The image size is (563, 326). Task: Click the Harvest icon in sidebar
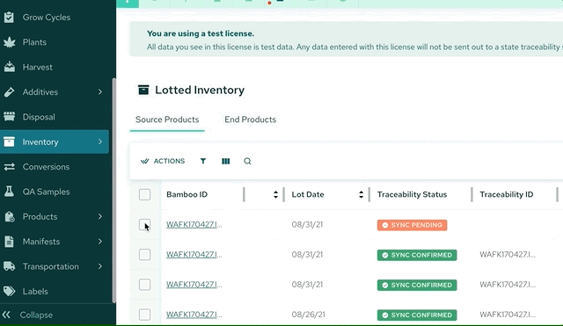tap(10, 67)
